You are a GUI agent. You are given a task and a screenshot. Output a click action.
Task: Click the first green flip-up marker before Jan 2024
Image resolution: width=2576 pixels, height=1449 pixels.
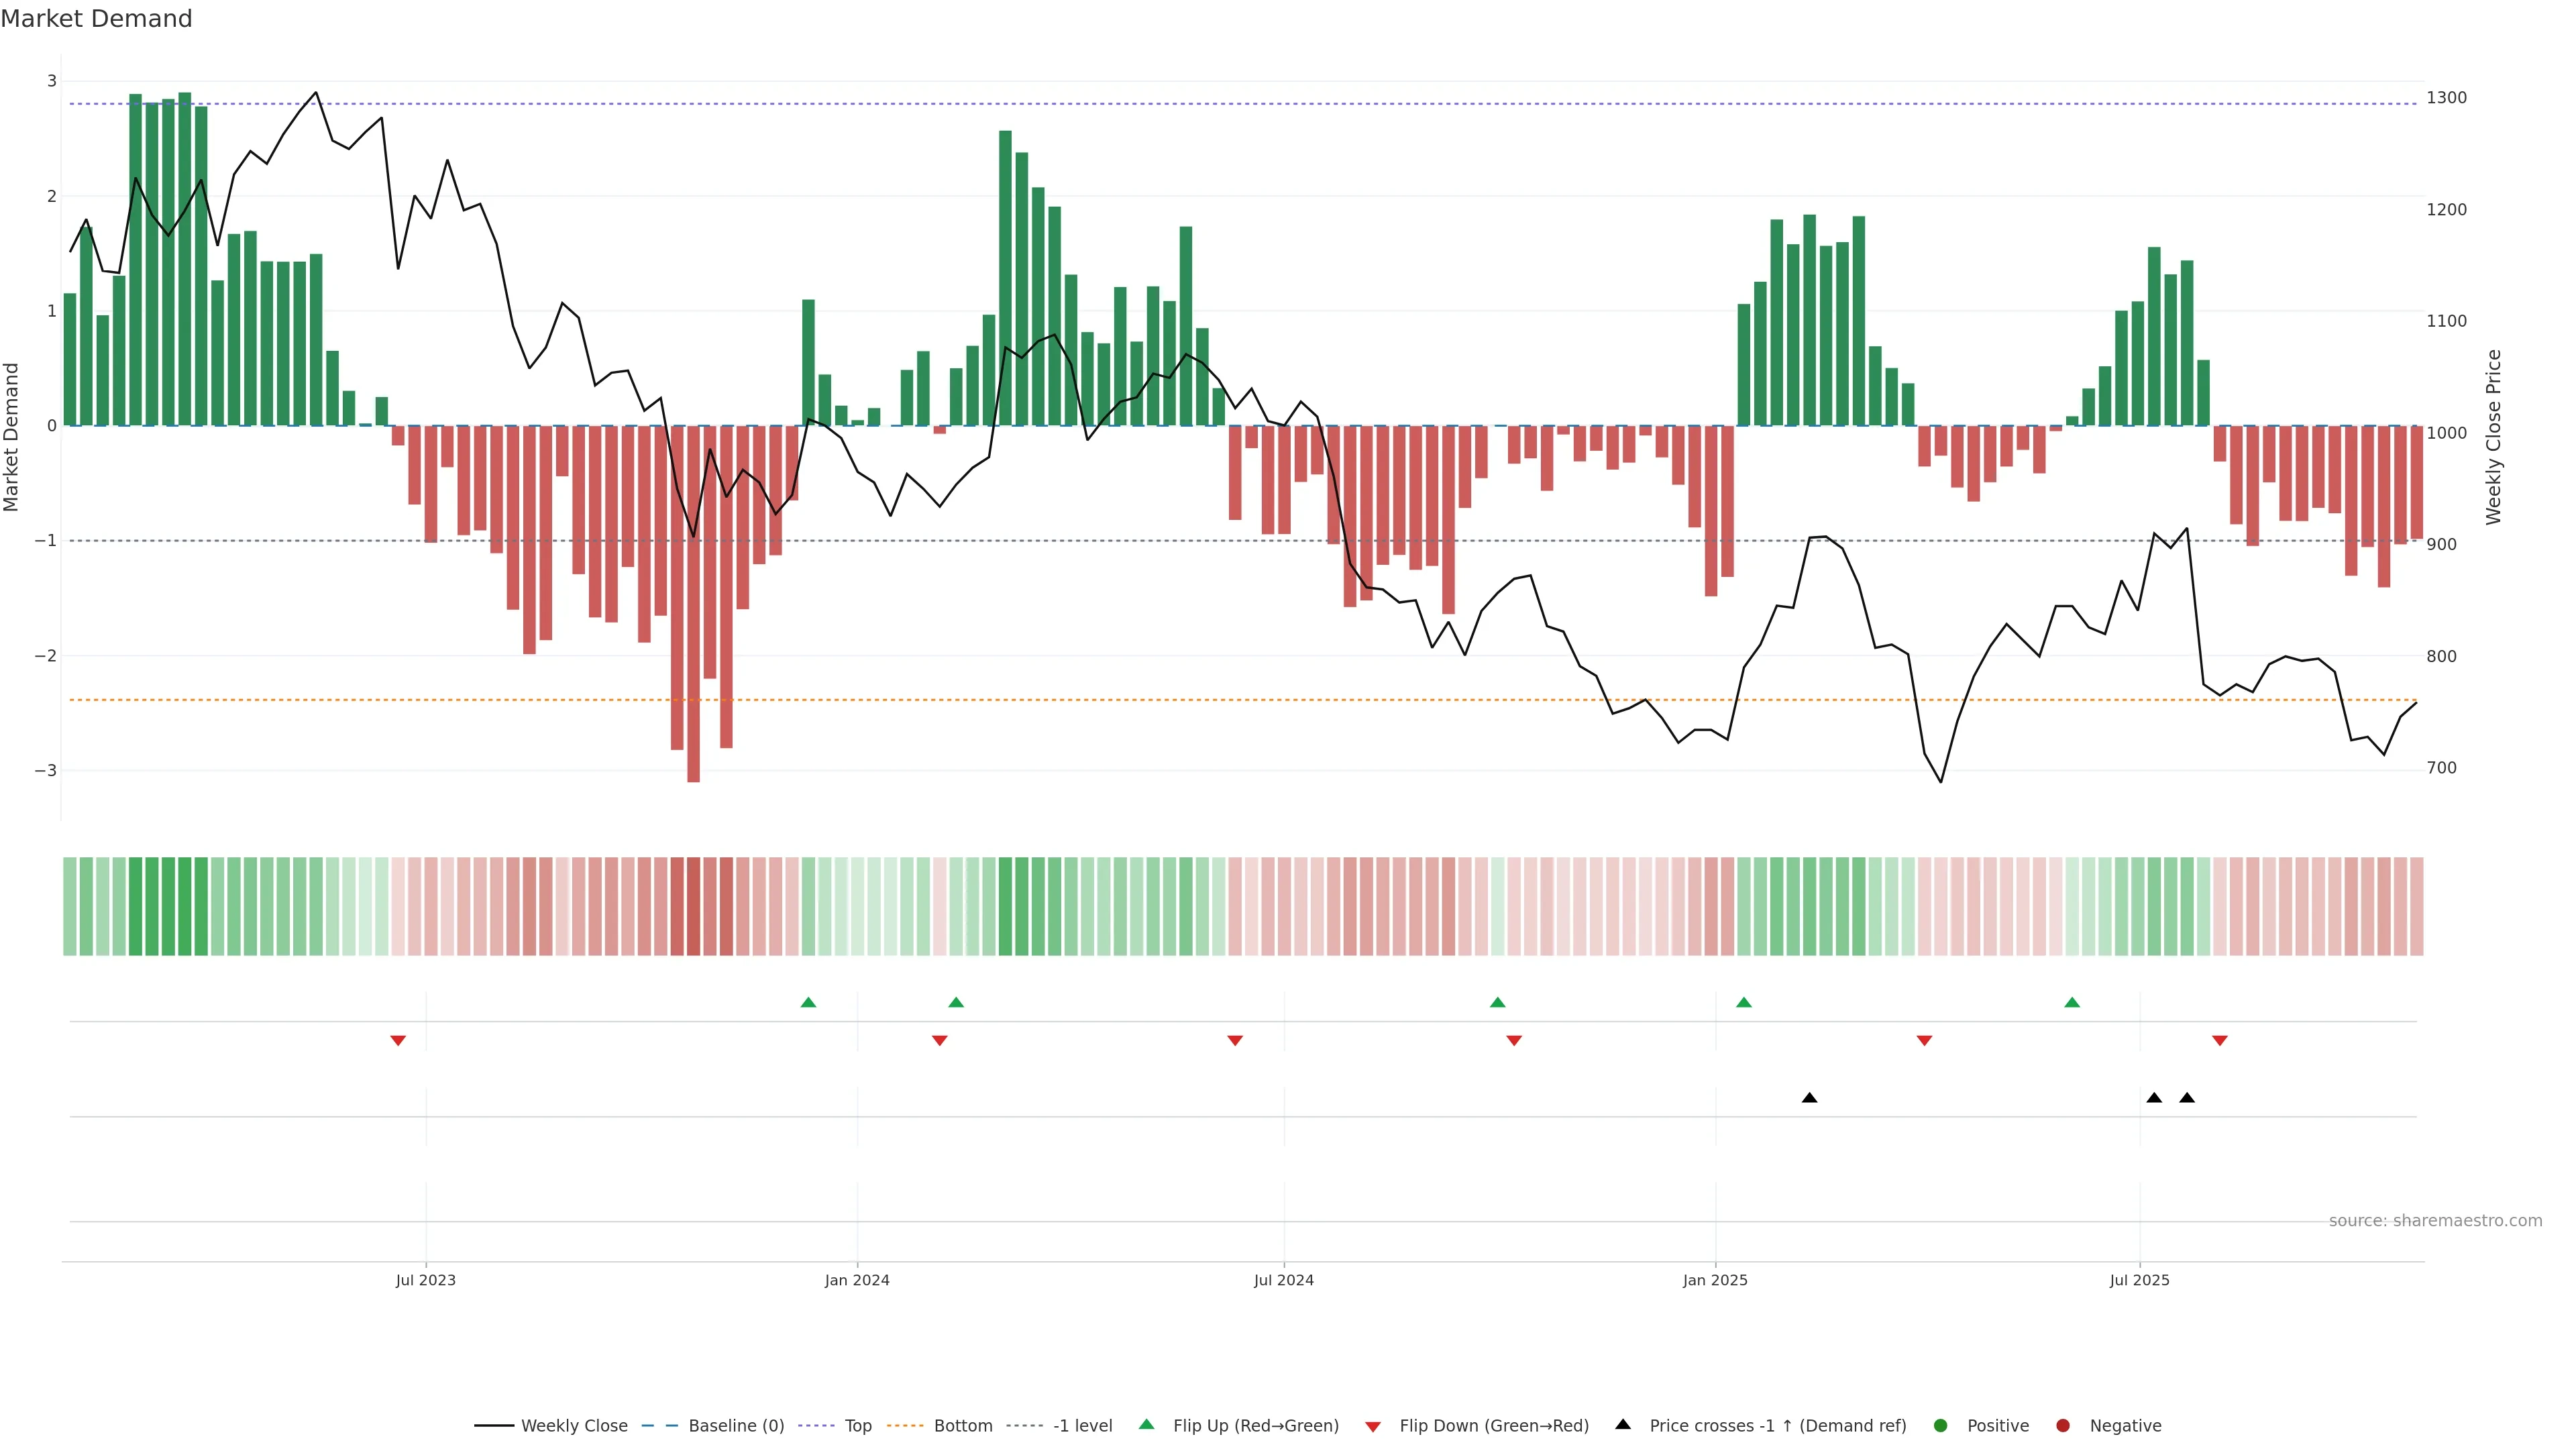click(x=808, y=1002)
